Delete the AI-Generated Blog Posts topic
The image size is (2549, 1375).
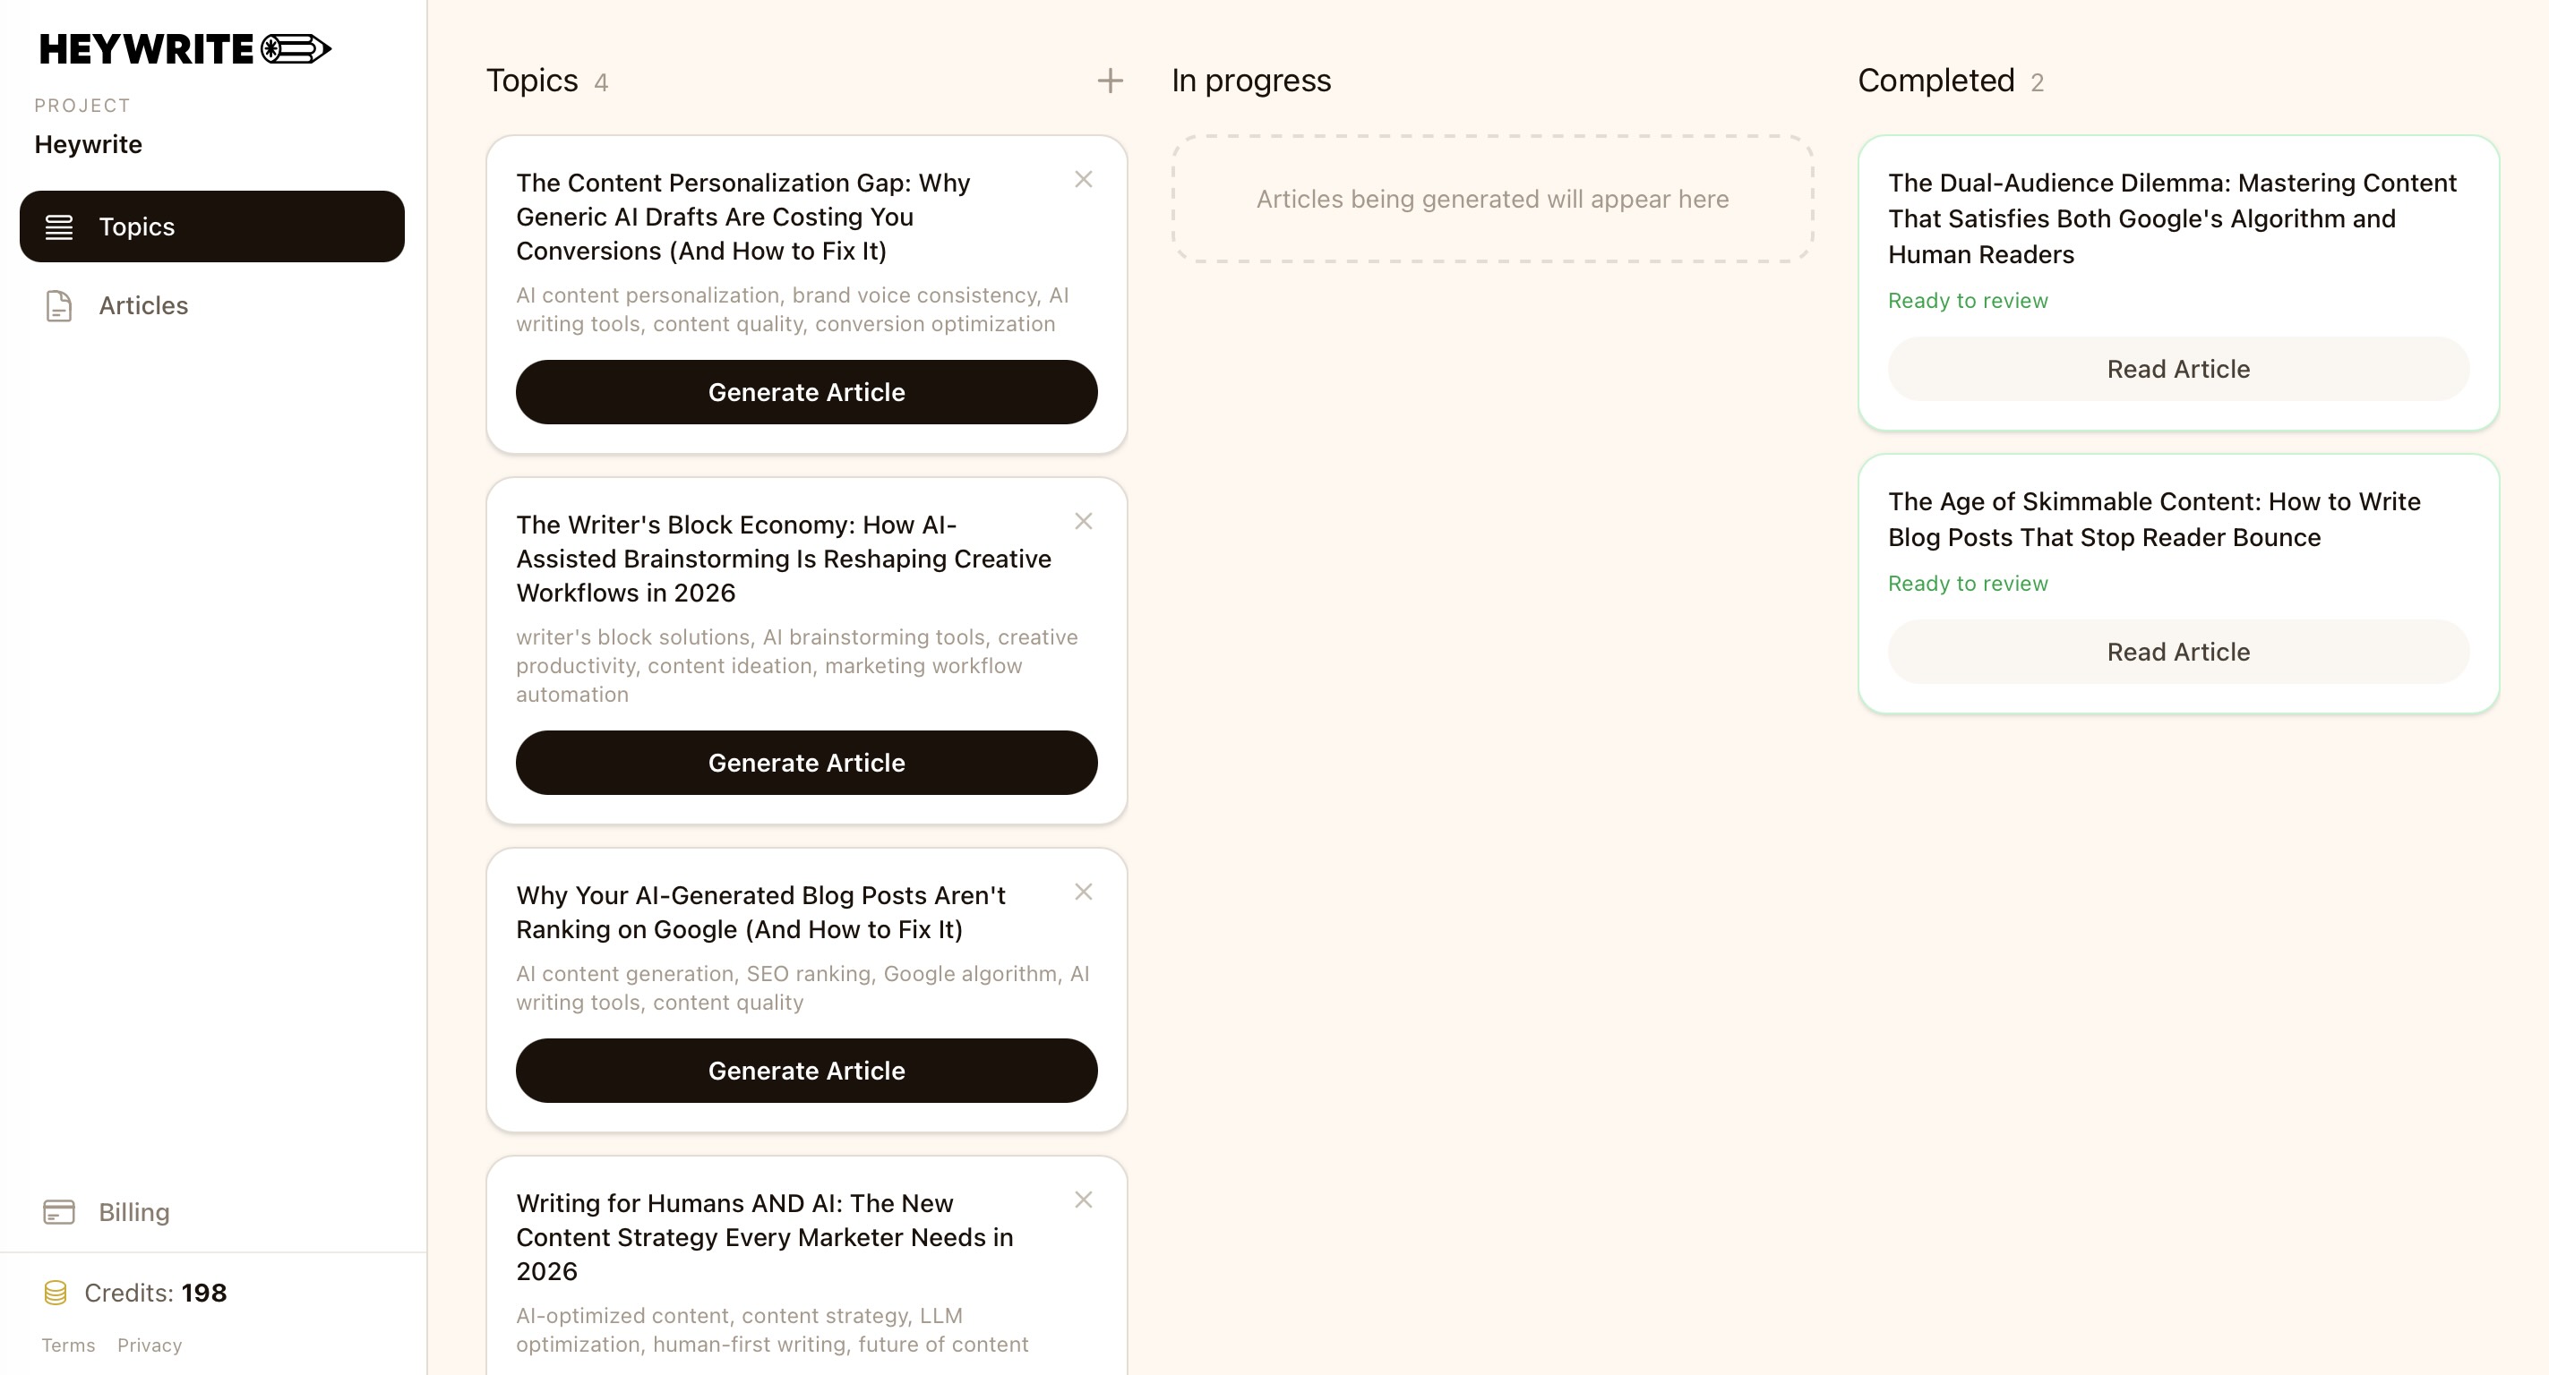(1084, 892)
